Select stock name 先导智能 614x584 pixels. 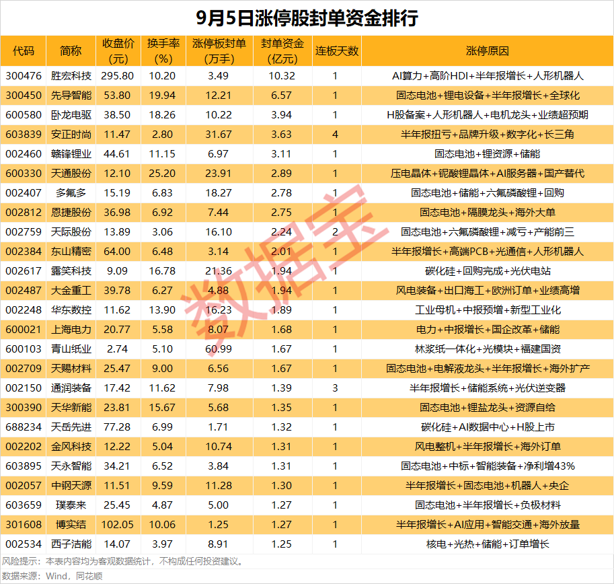(71, 96)
